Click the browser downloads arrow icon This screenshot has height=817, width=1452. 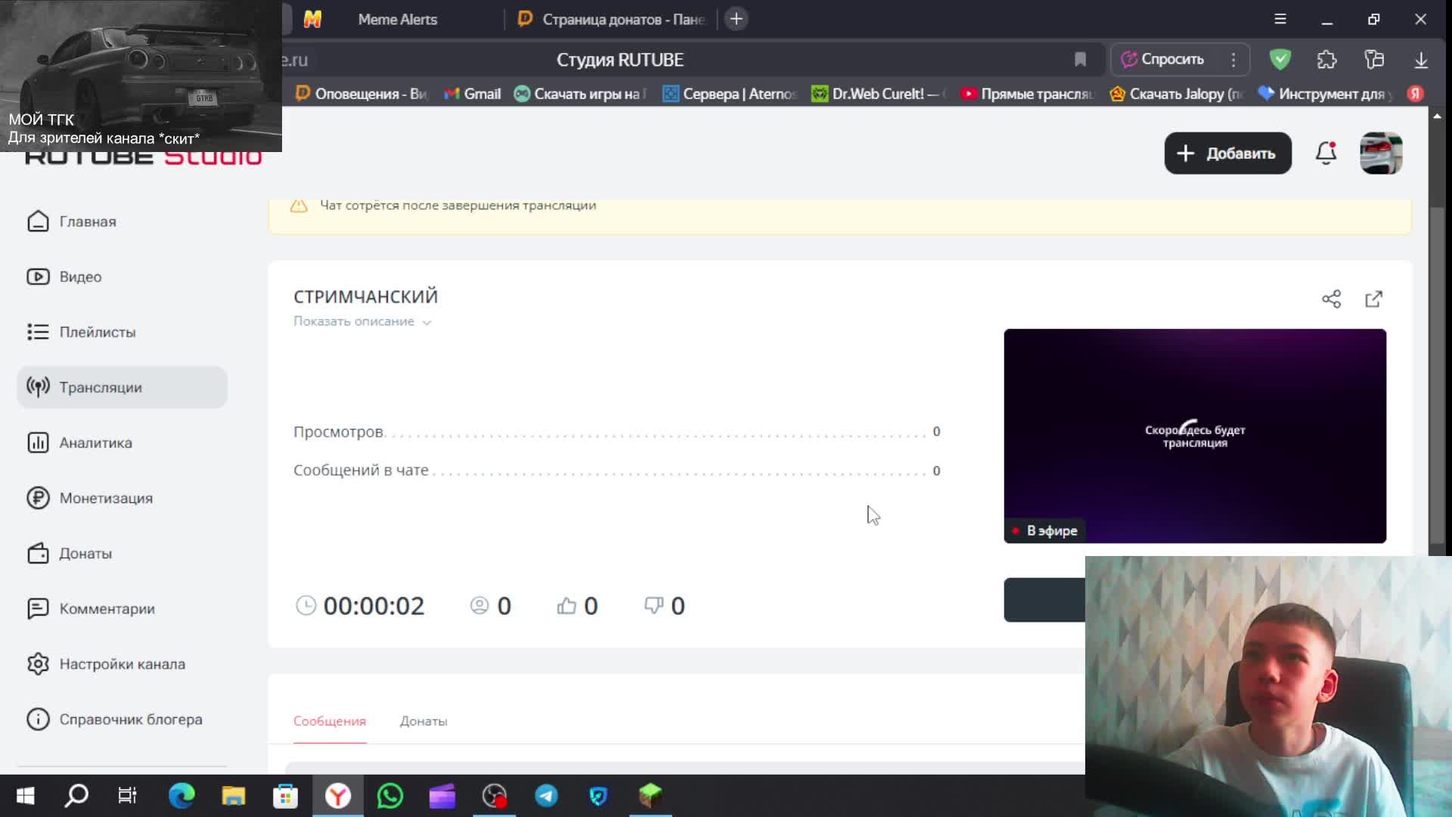[x=1421, y=60]
